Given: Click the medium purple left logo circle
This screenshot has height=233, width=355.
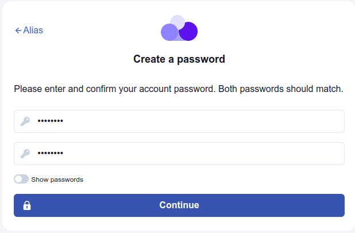Looking at the screenshot, I should click(168, 32).
